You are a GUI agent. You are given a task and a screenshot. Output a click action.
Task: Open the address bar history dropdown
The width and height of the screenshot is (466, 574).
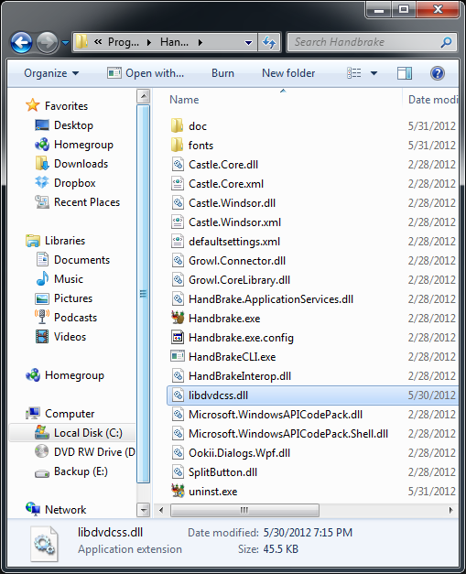[x=248, y=43]
